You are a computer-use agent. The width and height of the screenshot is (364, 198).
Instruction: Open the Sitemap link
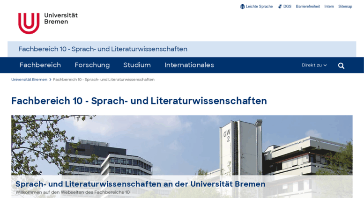pyautogui.click(x=345, y=7)
